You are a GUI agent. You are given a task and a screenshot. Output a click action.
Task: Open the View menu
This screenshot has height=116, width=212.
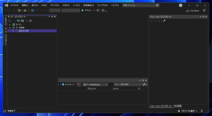click(35, 5)
